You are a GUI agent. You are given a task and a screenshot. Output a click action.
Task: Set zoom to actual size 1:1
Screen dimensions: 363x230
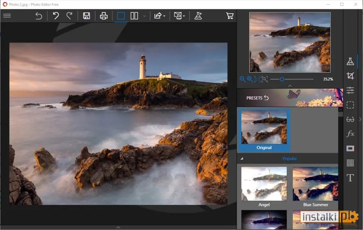257,79
